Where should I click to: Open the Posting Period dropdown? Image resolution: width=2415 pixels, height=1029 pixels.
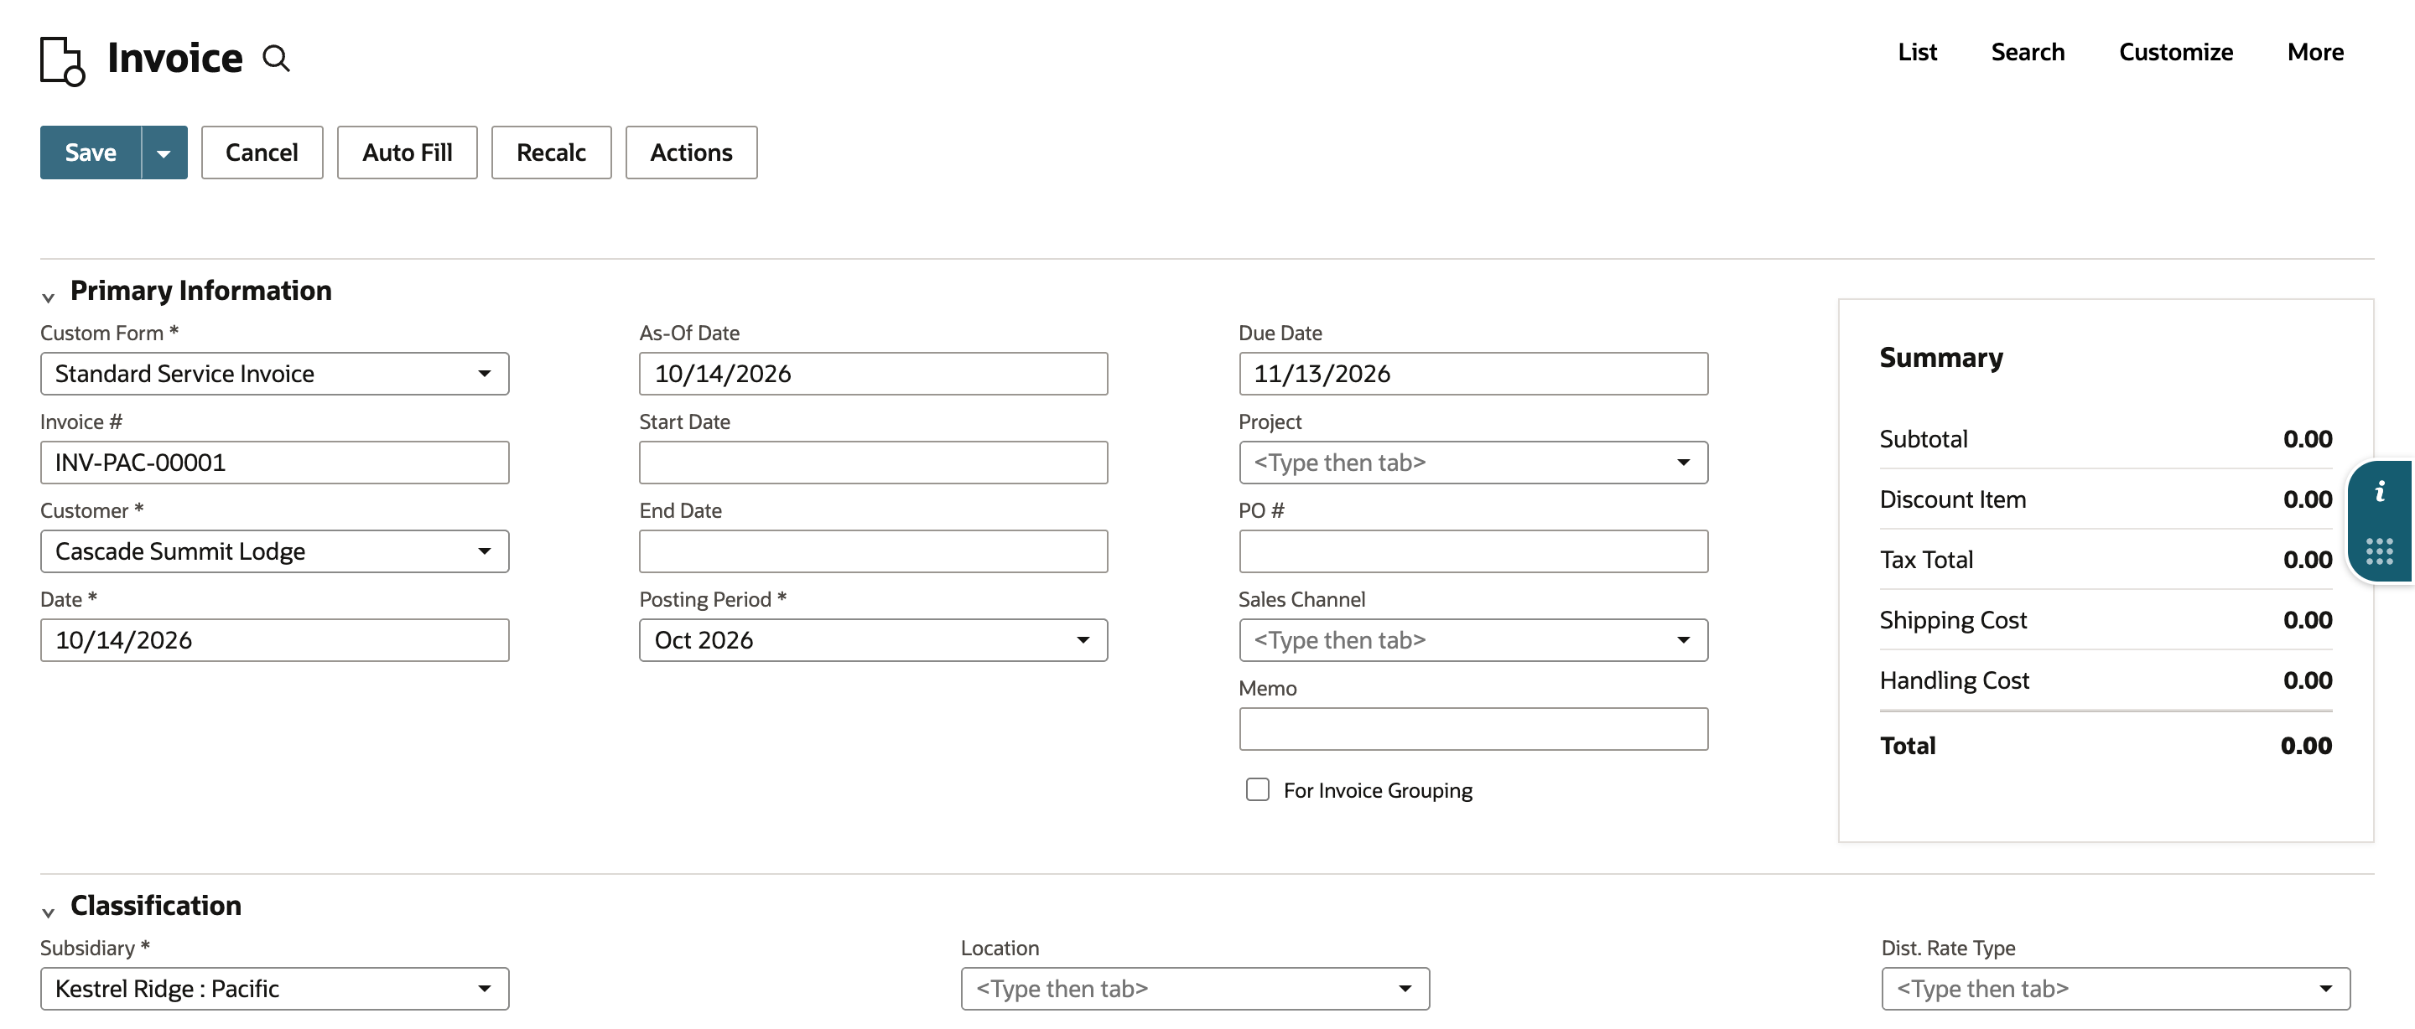(x=873, y=640)
